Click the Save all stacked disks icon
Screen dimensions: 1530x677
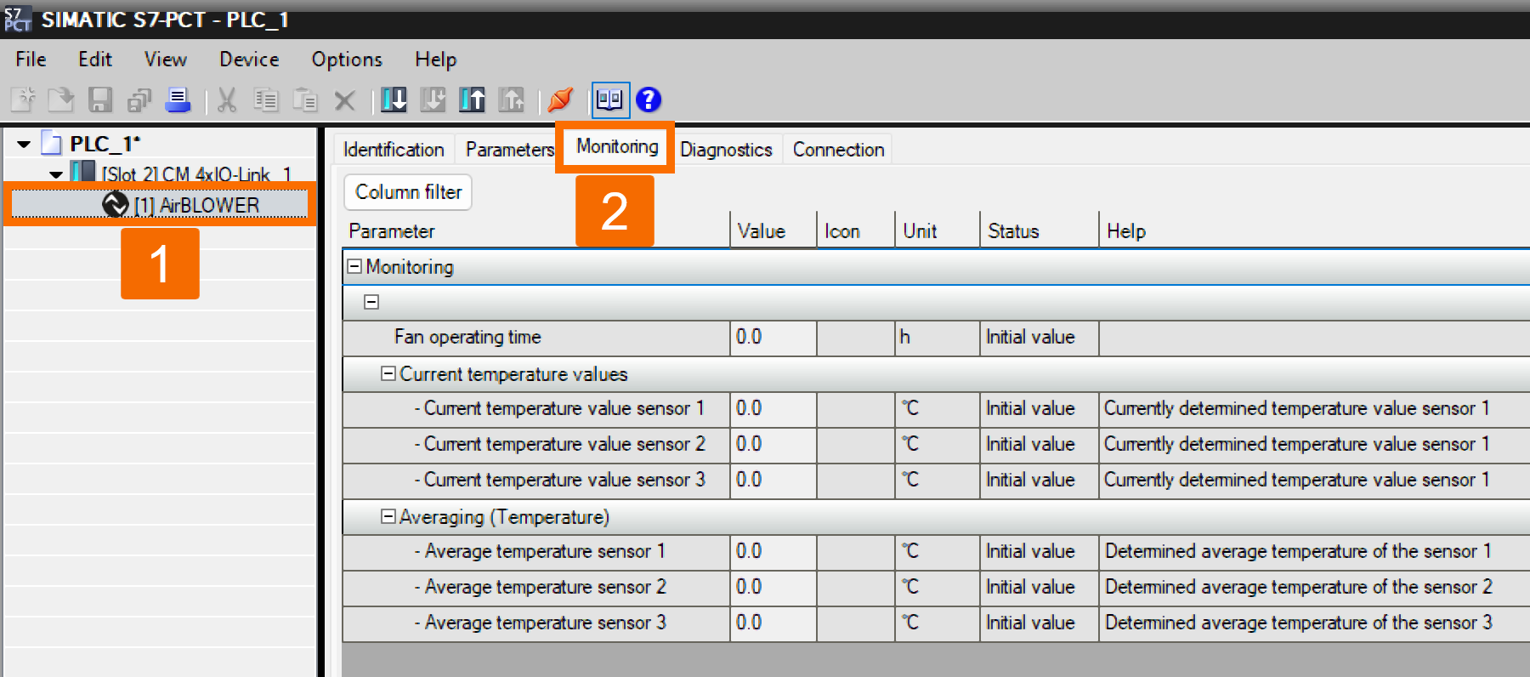coord(139,101)
